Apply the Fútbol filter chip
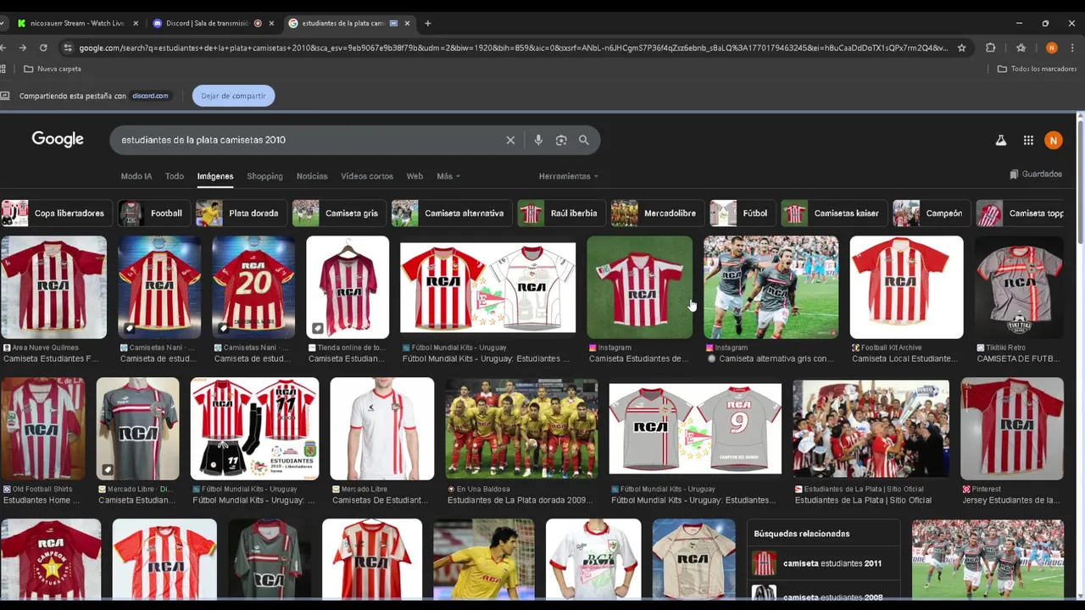Viewport: 1085px width, 610px height. [742, 213]
